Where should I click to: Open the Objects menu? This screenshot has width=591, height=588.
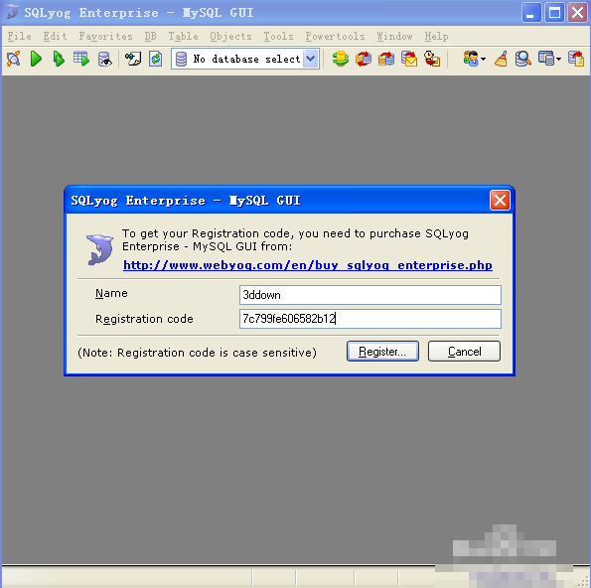(x=230, y=36)
